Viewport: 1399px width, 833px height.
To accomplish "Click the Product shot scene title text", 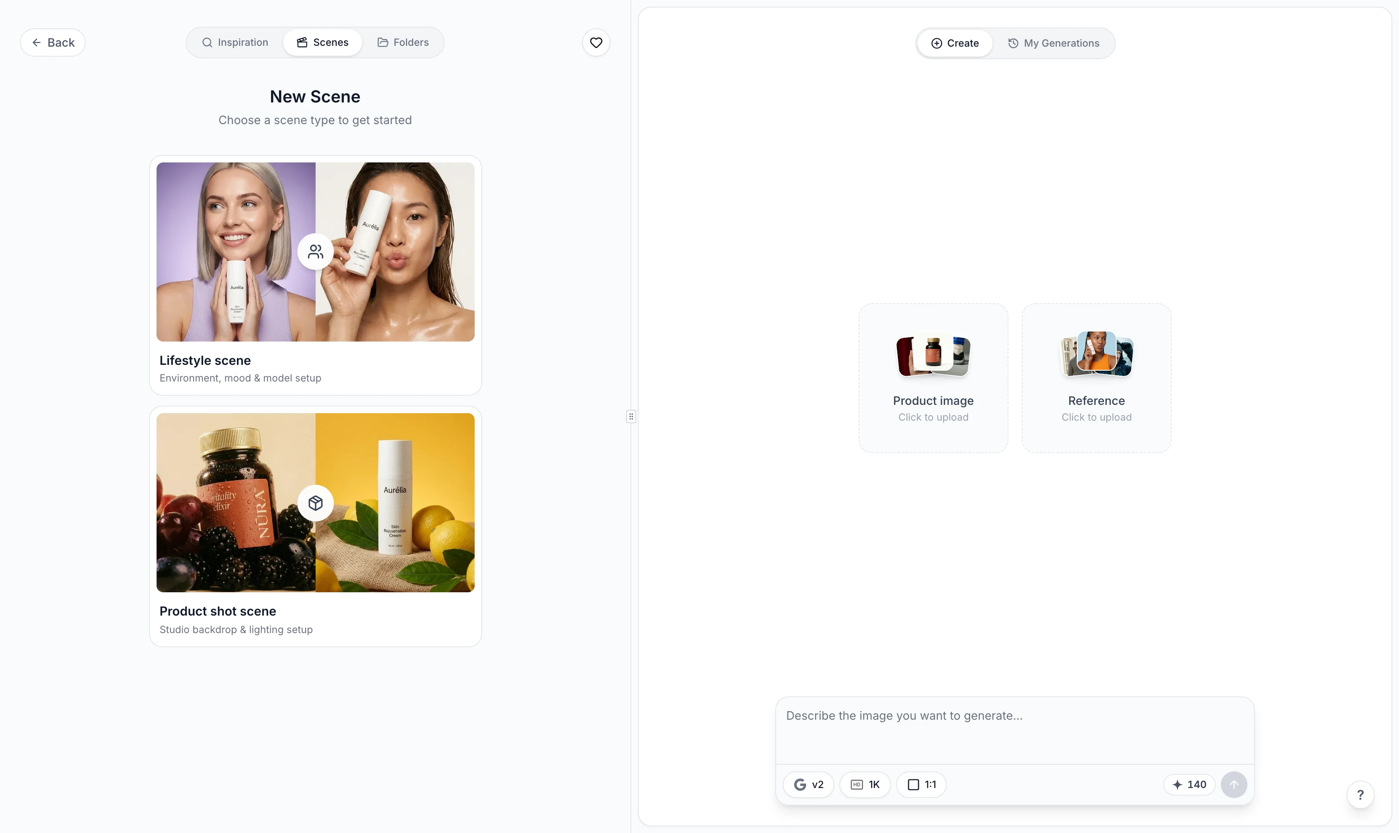I will click(x=218, y=611).
